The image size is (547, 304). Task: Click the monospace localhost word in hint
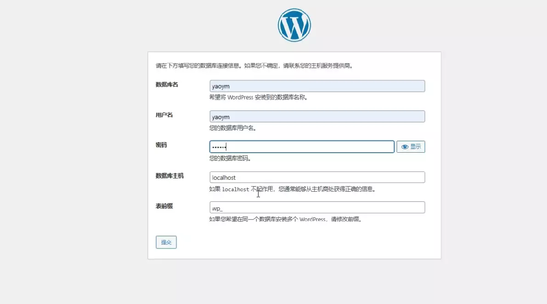(235, 189)
